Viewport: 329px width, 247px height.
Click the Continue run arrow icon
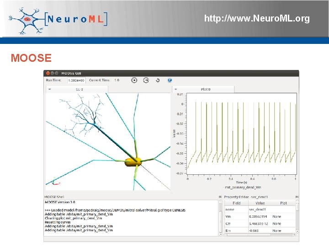point(146,80)
